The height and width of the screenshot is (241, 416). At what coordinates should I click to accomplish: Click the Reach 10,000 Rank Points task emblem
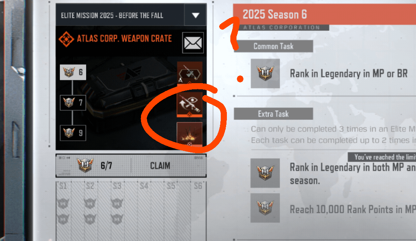point(265,208)
